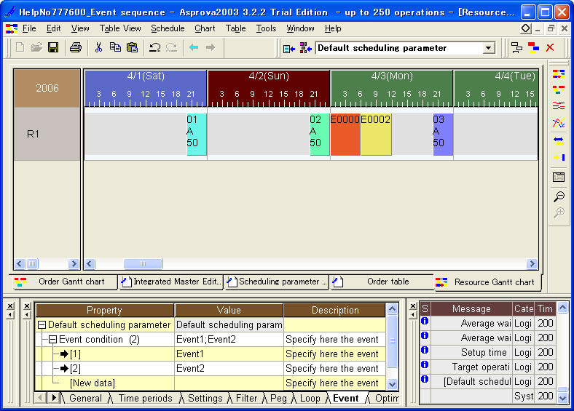
Task: Click the magnifier search sidebar icon
Action: (x=559, y=196)
